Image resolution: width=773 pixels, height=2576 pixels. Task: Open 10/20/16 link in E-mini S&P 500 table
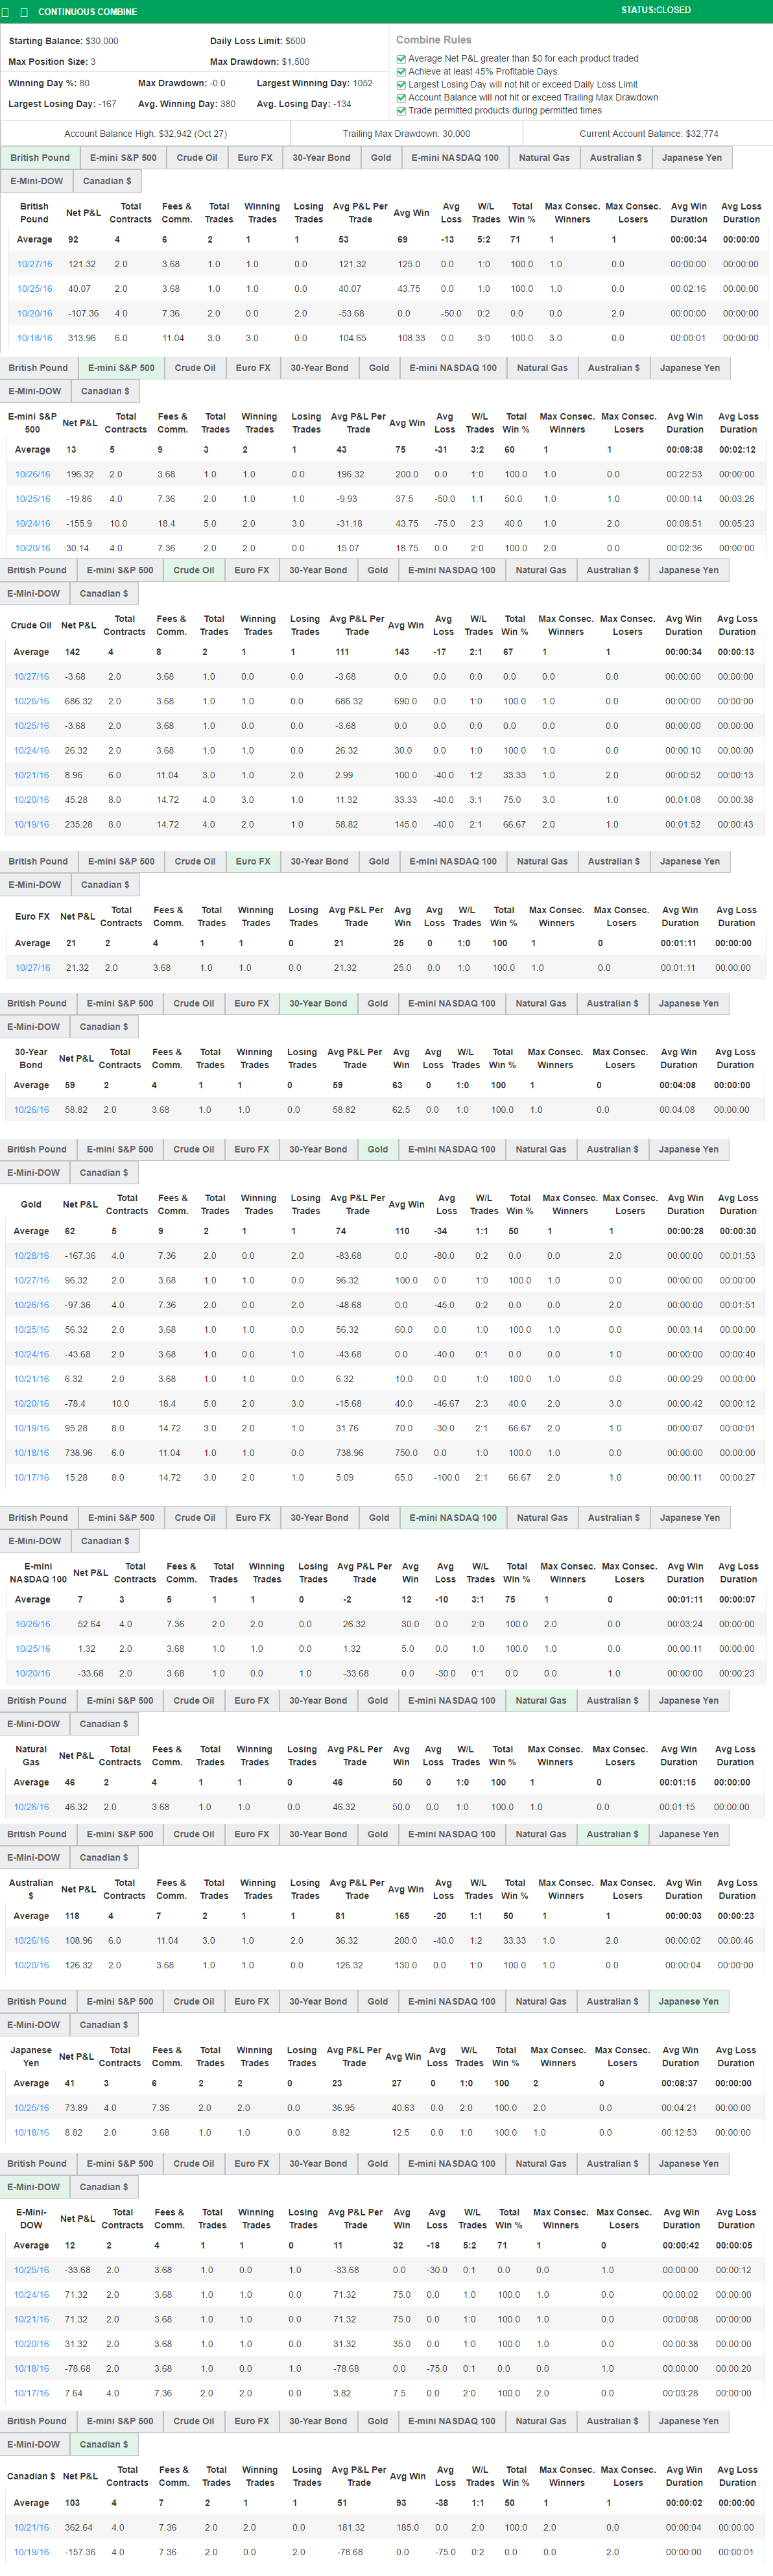[32, 548]
